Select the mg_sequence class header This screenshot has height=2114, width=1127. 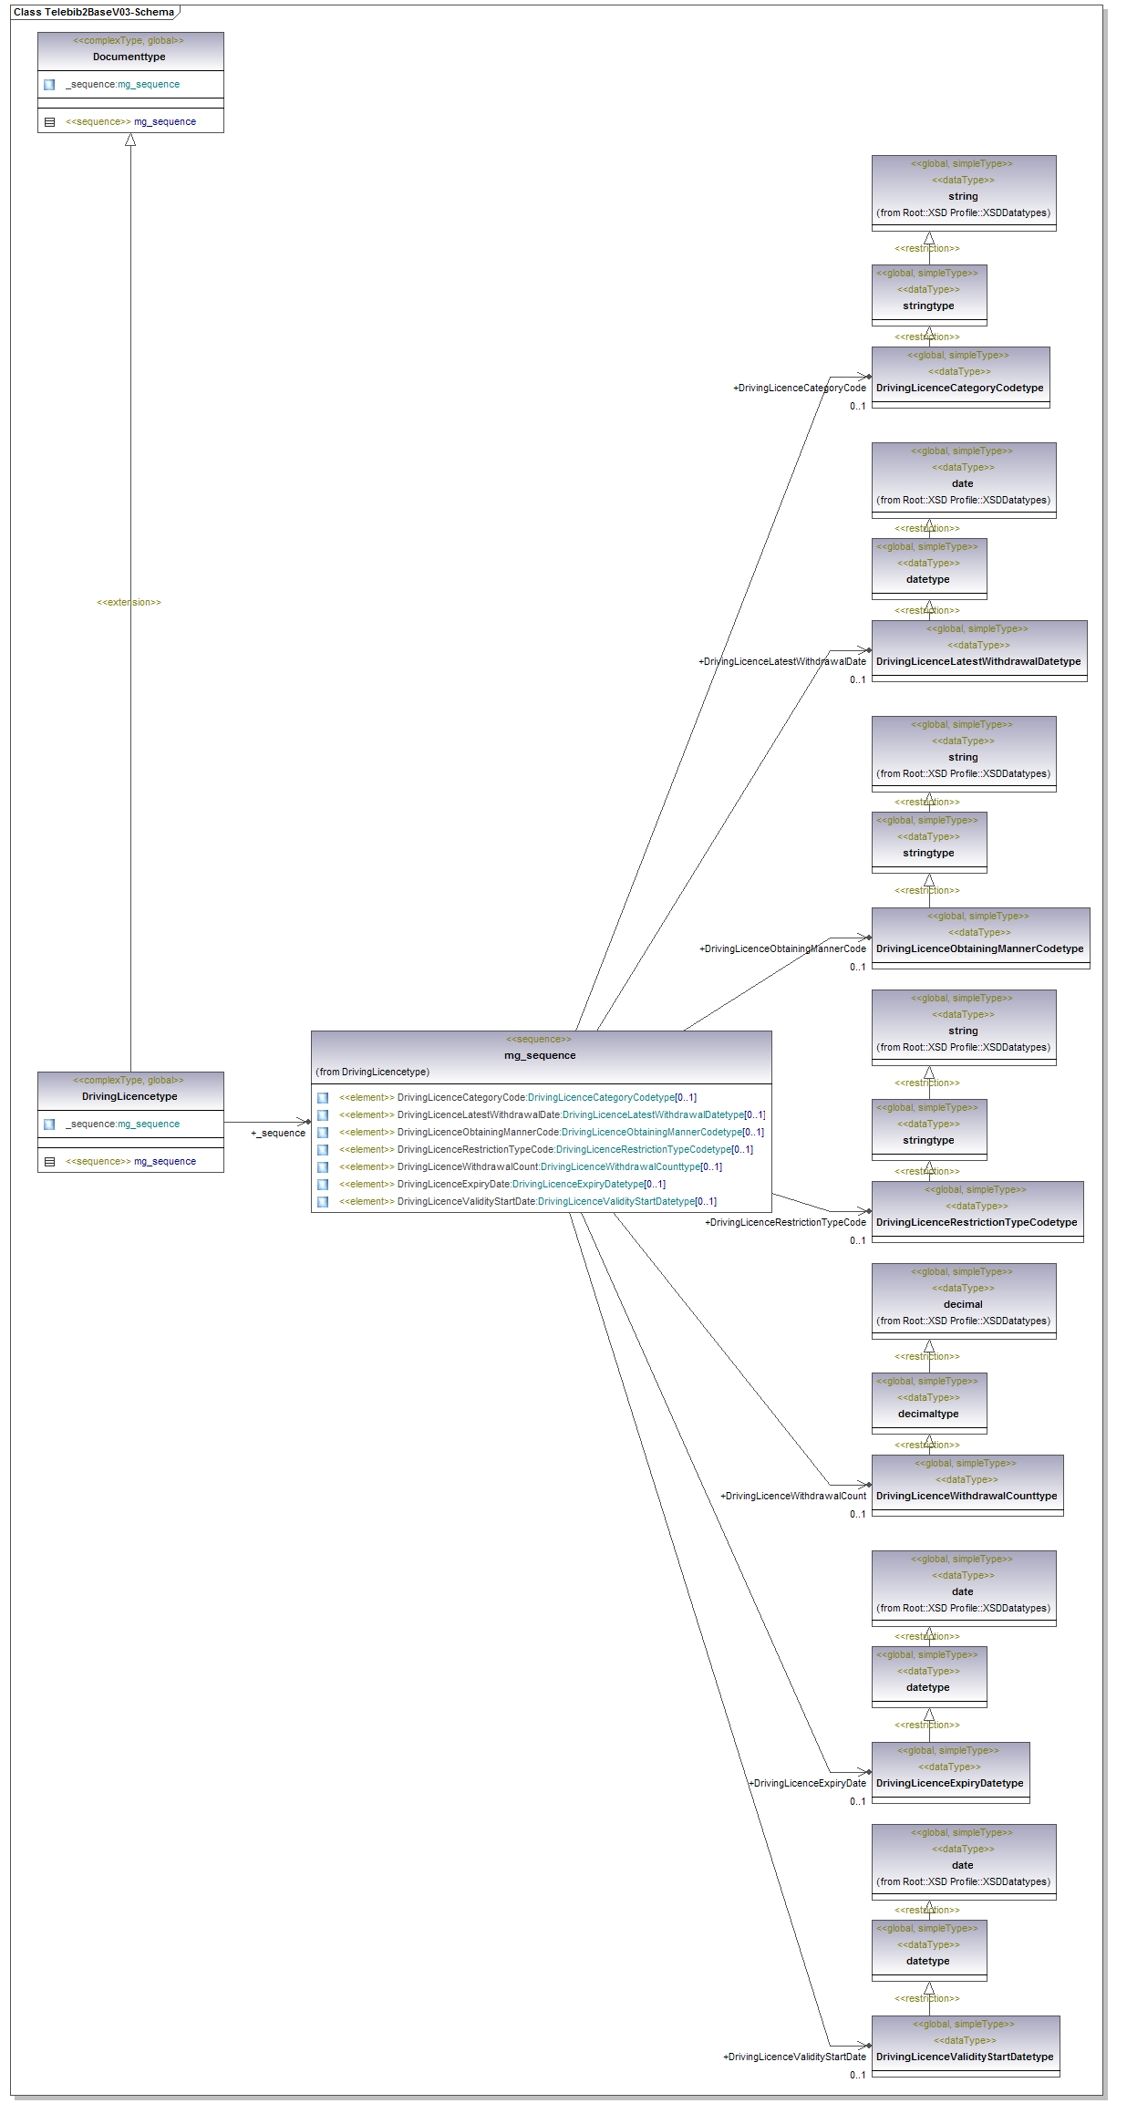tap(540, 1055)
